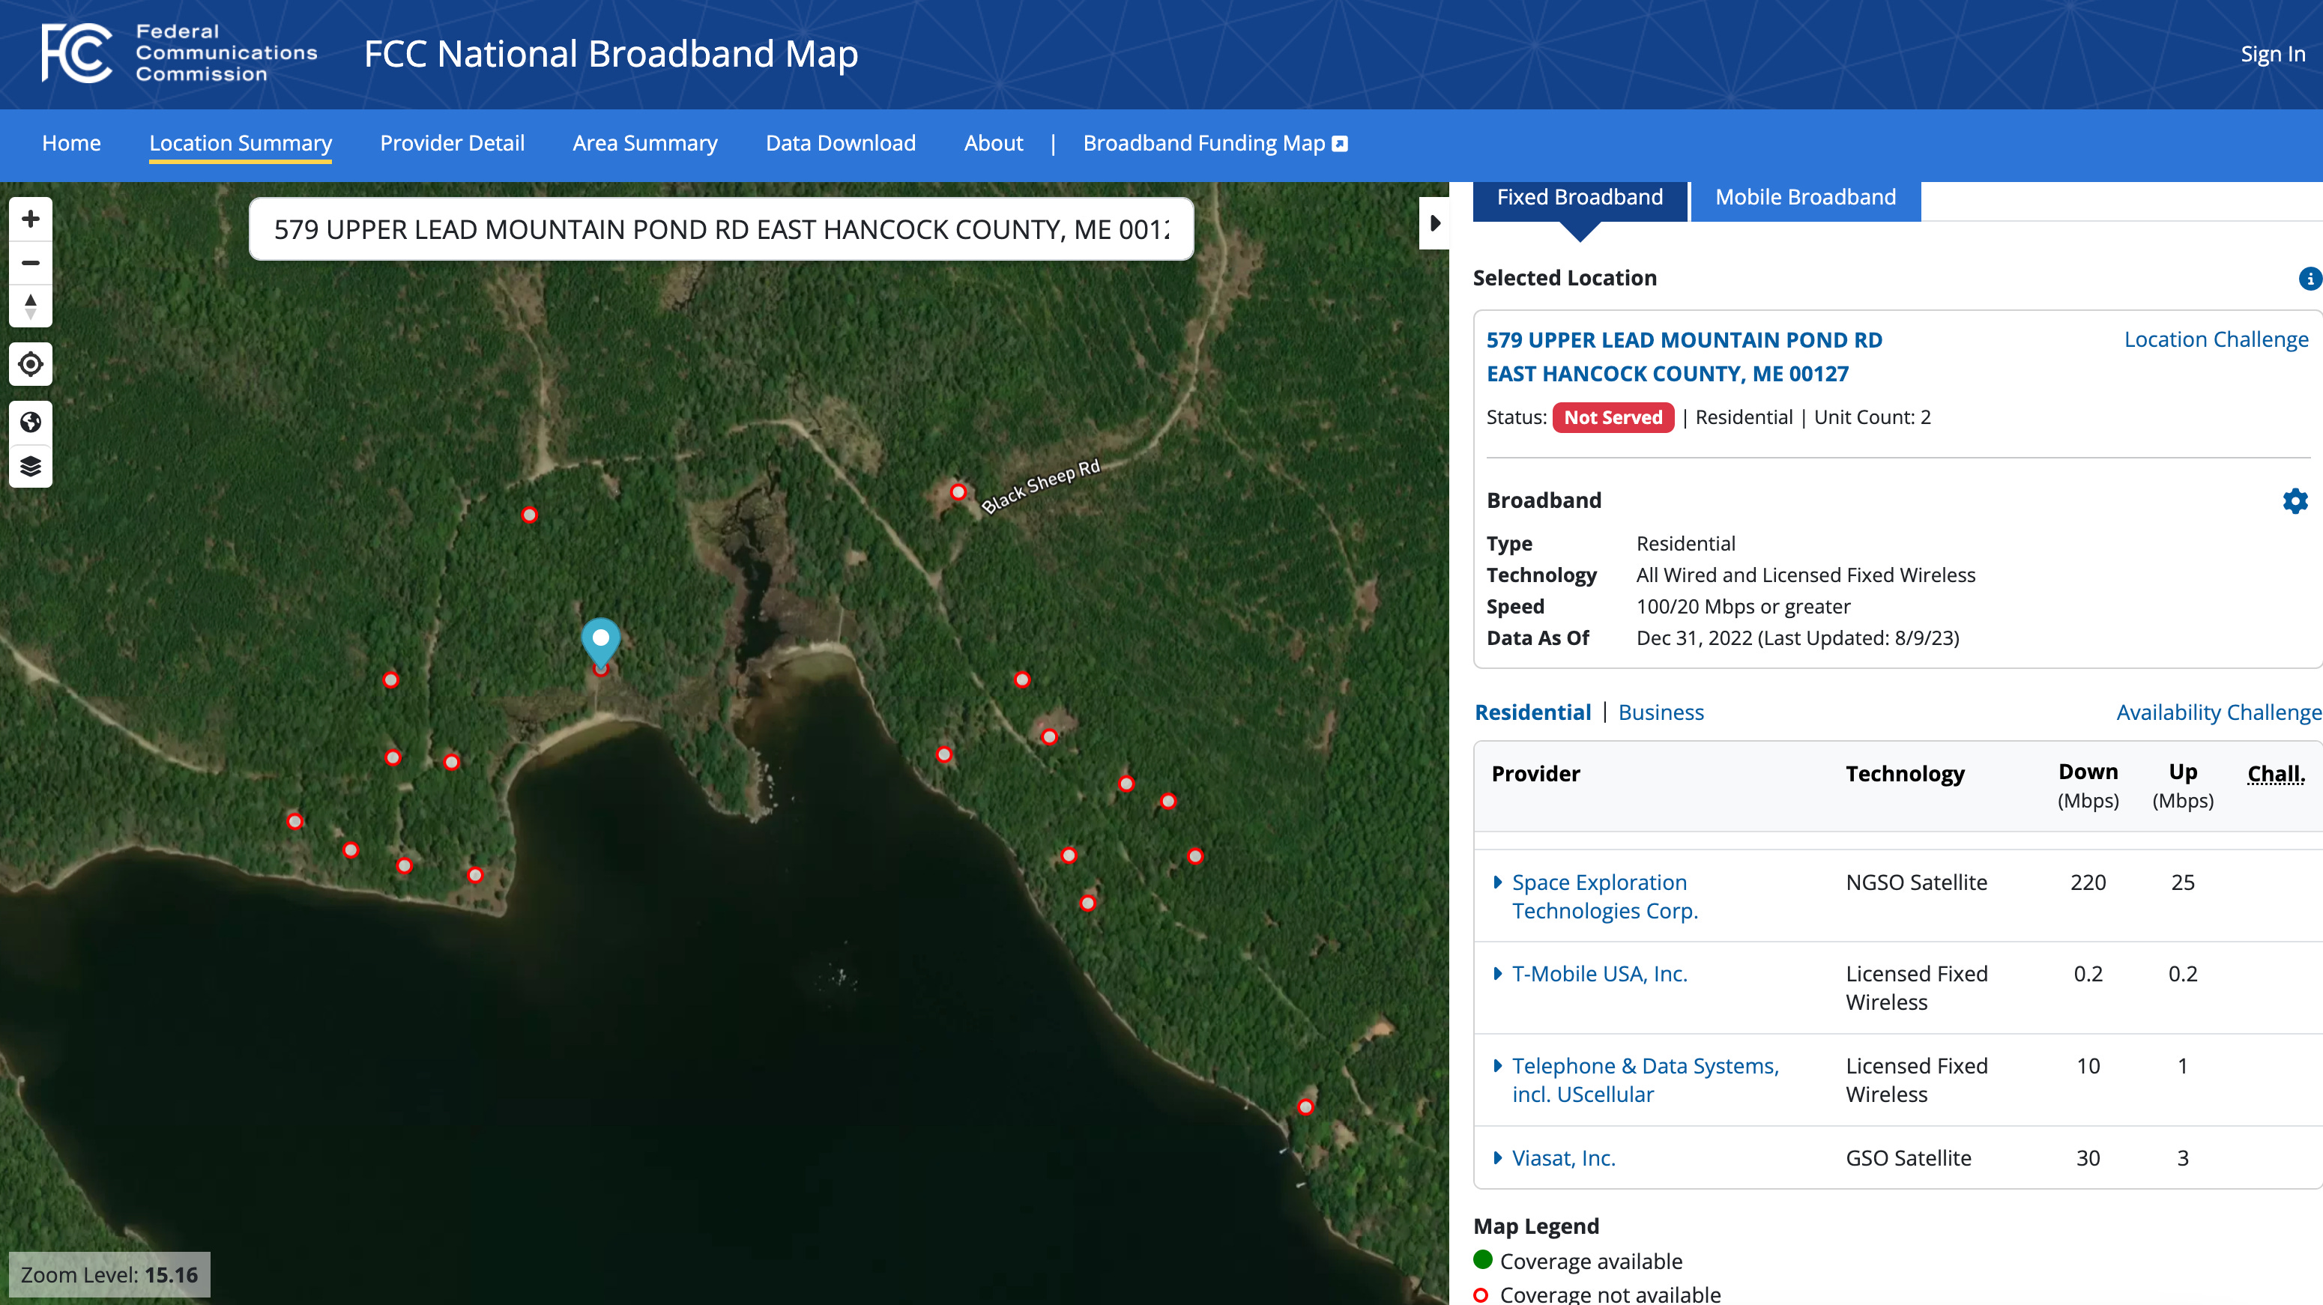The height and width of the screenshot is (1305, 2323).
Task: Select the Residential availability view
Action: (x=1532, y=712)
